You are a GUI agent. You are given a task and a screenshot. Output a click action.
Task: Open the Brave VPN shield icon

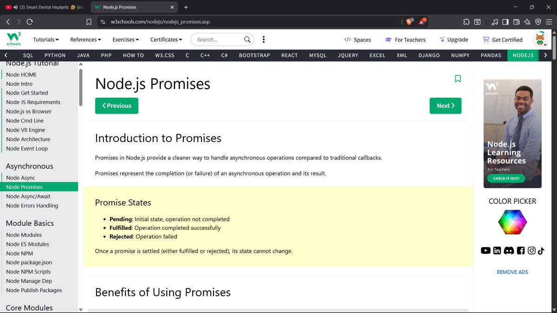point(538,22)
